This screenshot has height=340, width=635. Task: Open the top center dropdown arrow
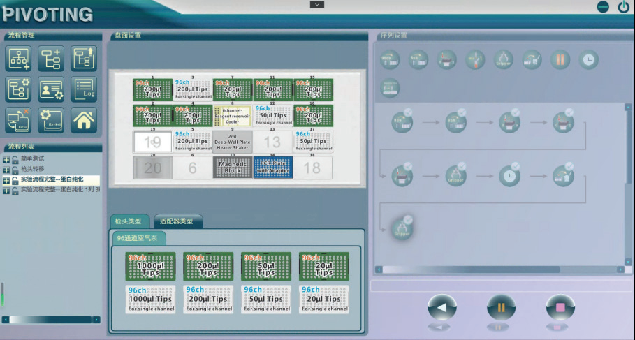(x=317, y=5)
